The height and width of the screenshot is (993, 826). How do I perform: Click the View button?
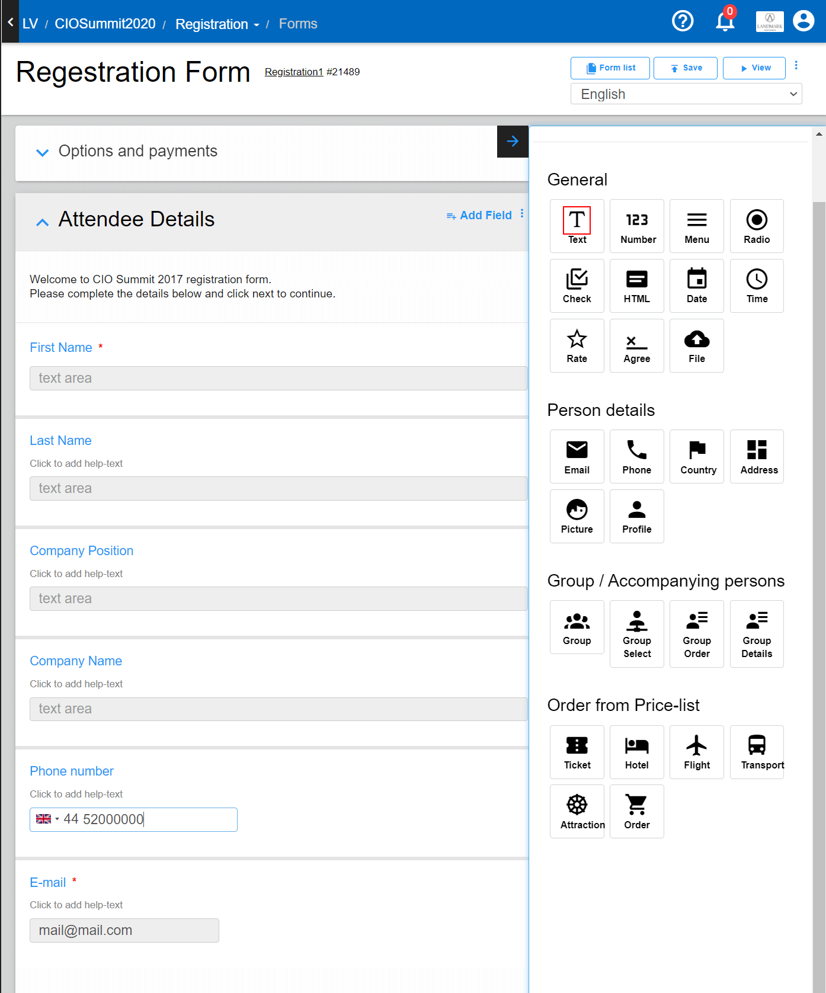pos(754,68)
